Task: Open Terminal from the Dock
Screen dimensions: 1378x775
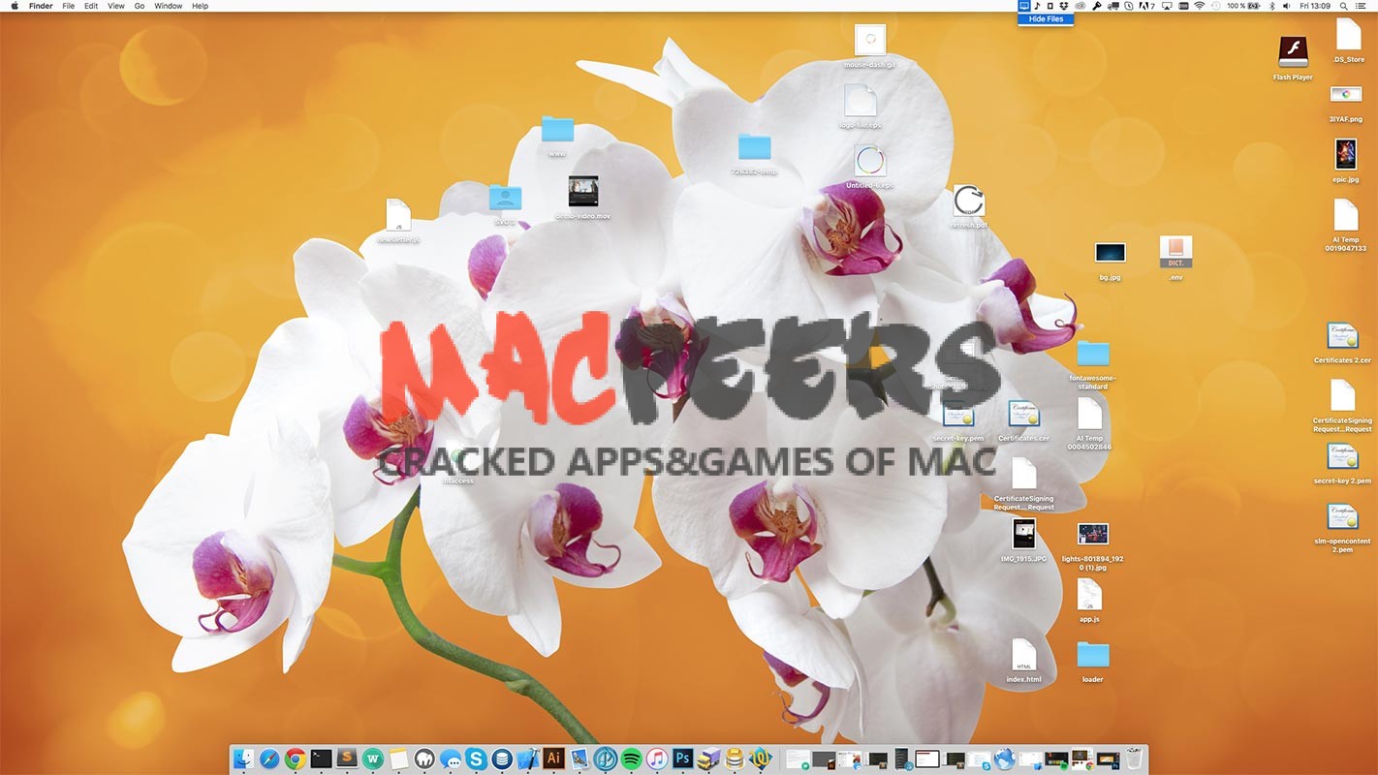Action: click(322, 759)
